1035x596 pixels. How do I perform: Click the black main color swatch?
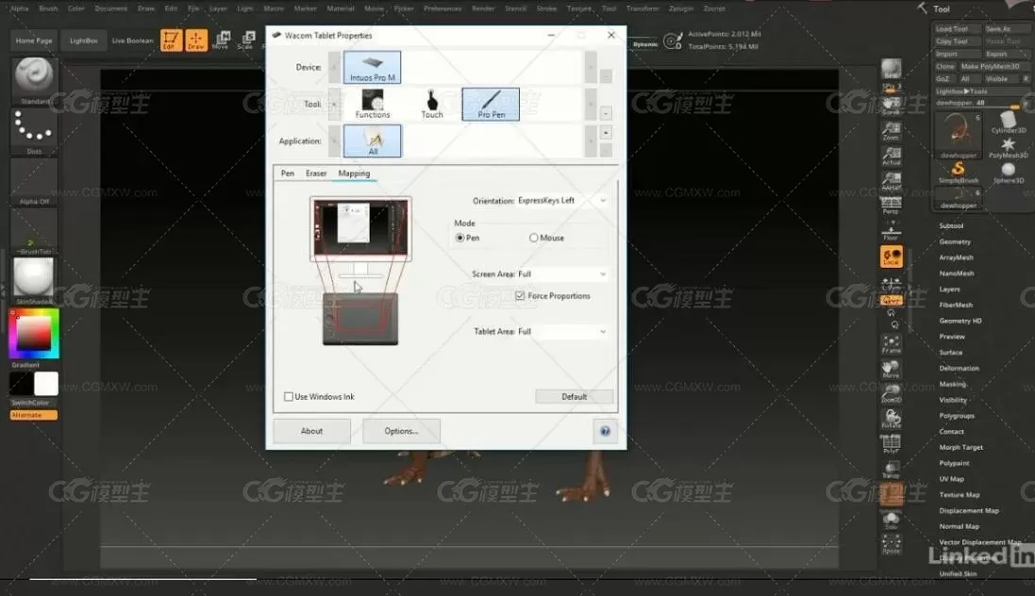pos(21,384)
